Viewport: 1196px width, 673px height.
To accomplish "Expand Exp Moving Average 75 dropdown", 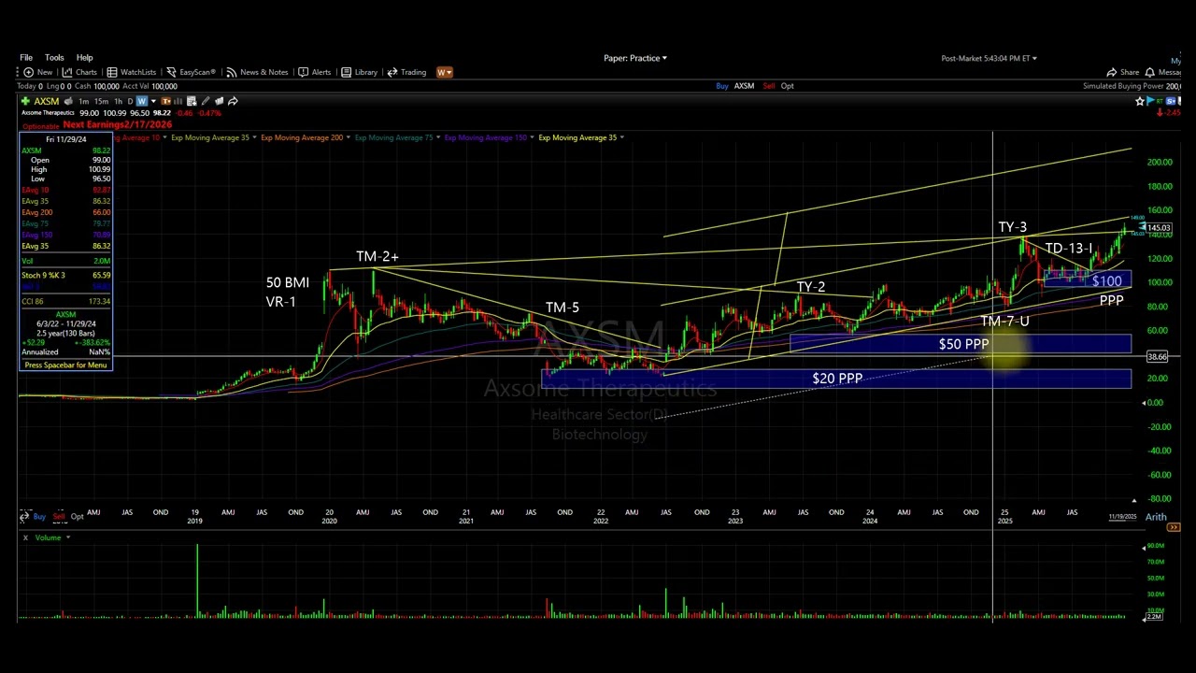I will [x=438, y=137].
